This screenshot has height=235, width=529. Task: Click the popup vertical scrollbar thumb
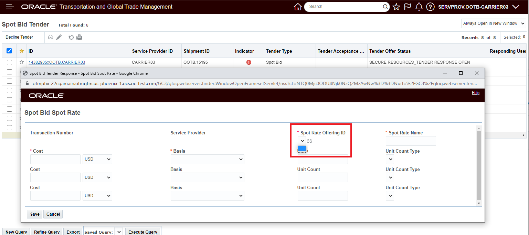coord(479,165)
